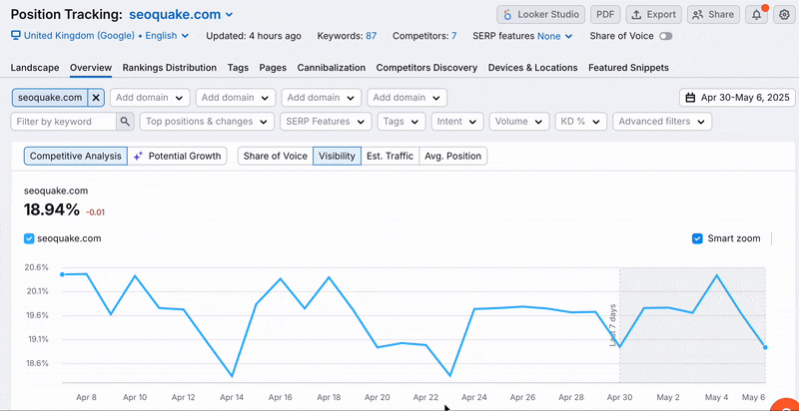
Task: Switch to Devices & Locations tab
Action: 532,68
